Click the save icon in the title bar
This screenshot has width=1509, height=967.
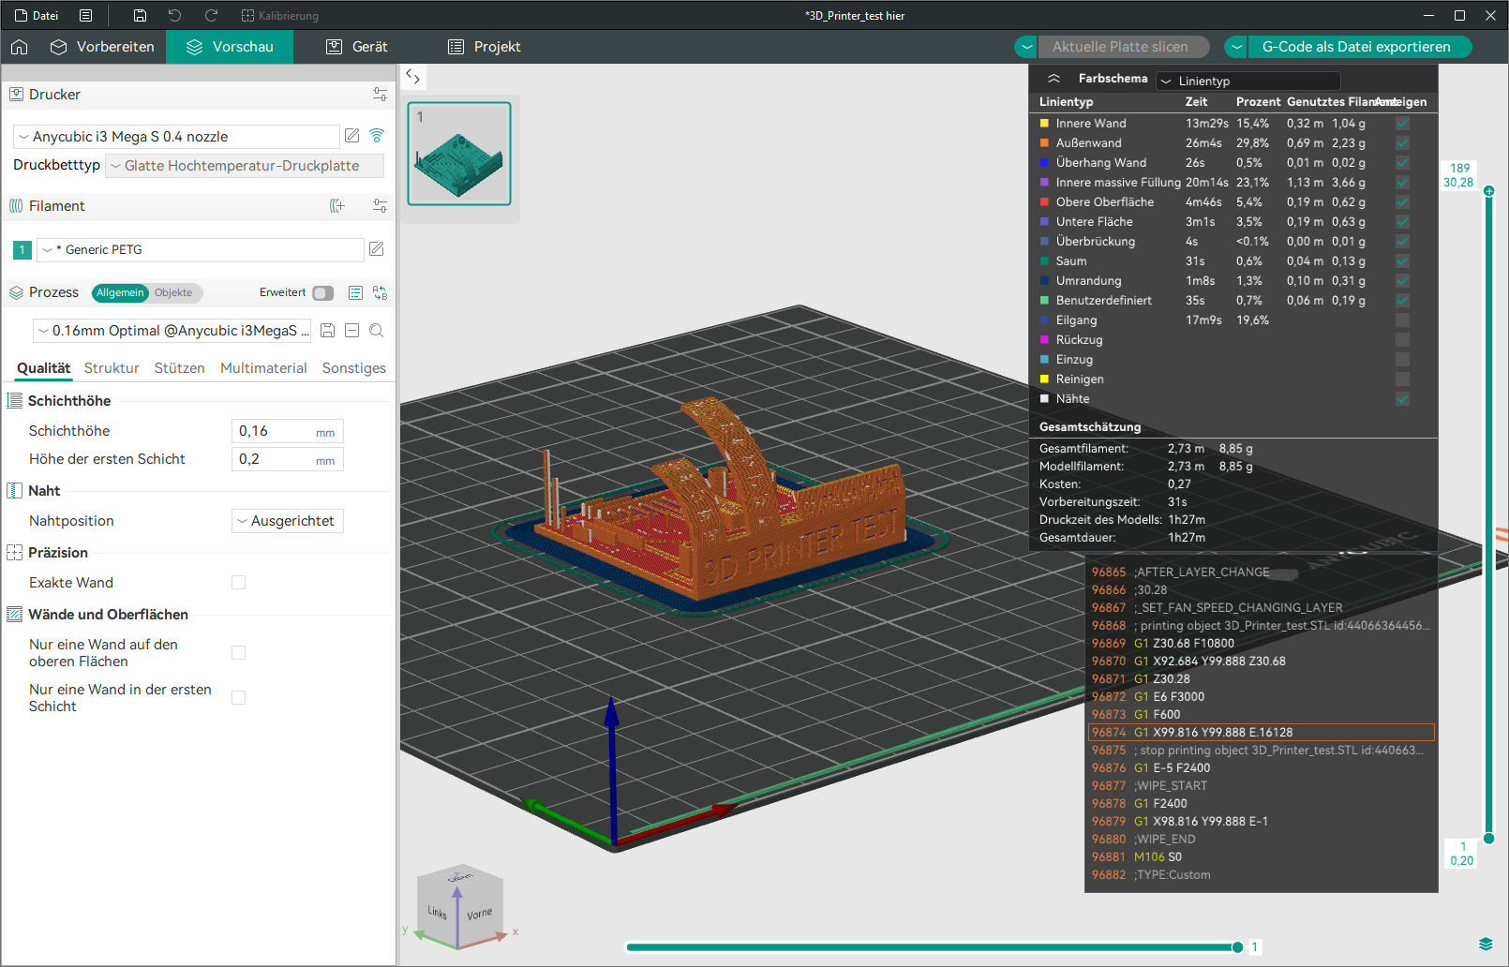click(x=140, y=16)
